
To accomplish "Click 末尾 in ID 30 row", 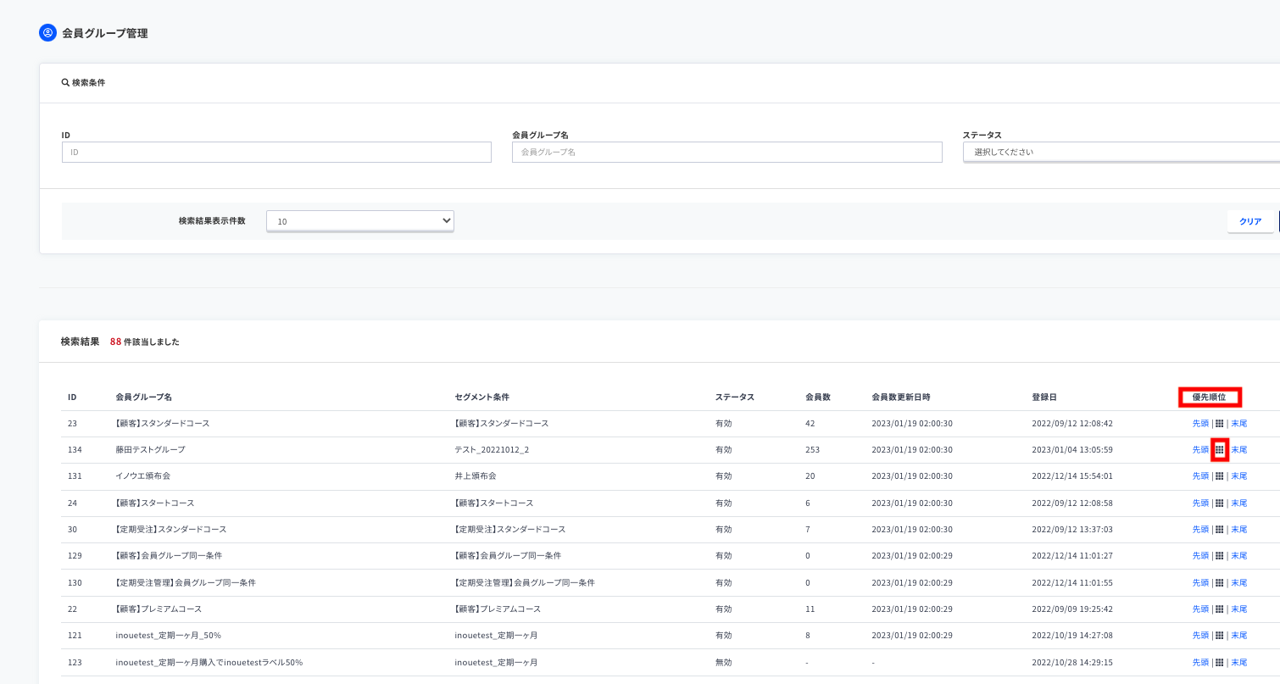I will point(1239,530).
